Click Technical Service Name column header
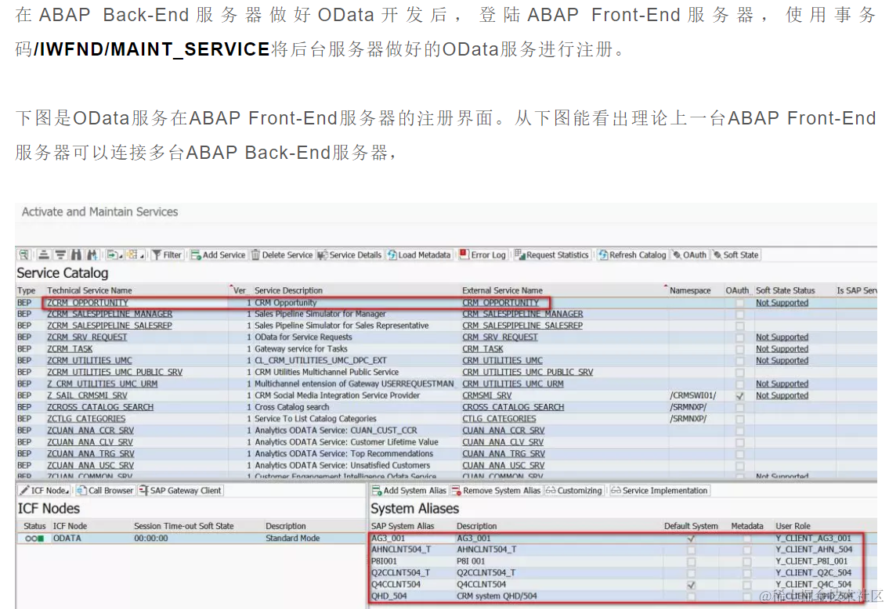Screen dimensions: 889x609 [89, 290]
